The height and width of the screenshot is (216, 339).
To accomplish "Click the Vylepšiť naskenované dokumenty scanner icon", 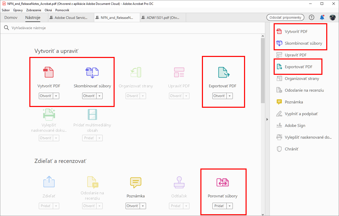I will [x=49, y=114].
